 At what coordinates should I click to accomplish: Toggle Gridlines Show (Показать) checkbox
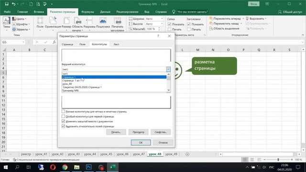click(x=169, y=24)
